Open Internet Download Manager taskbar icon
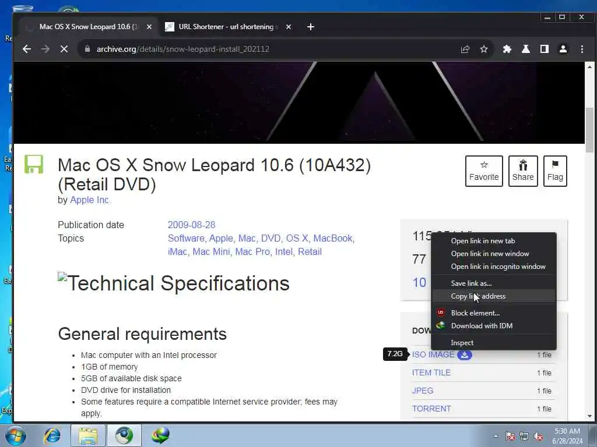 pyautogui.click(x=160, y=435)
